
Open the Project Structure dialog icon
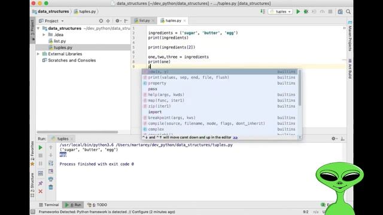[x=340, y=11]
